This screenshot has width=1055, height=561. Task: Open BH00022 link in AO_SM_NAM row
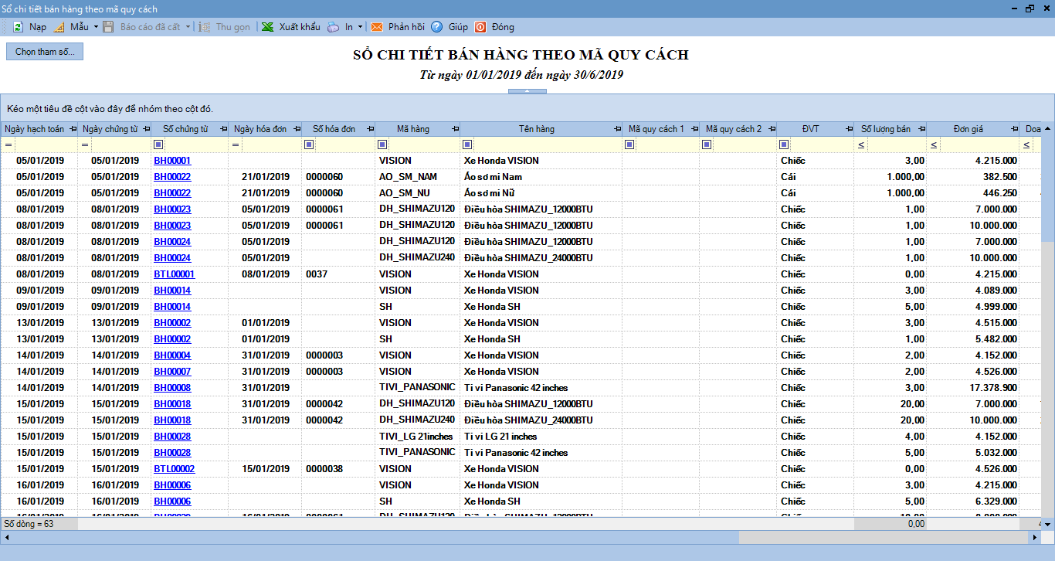pos(172,177)
